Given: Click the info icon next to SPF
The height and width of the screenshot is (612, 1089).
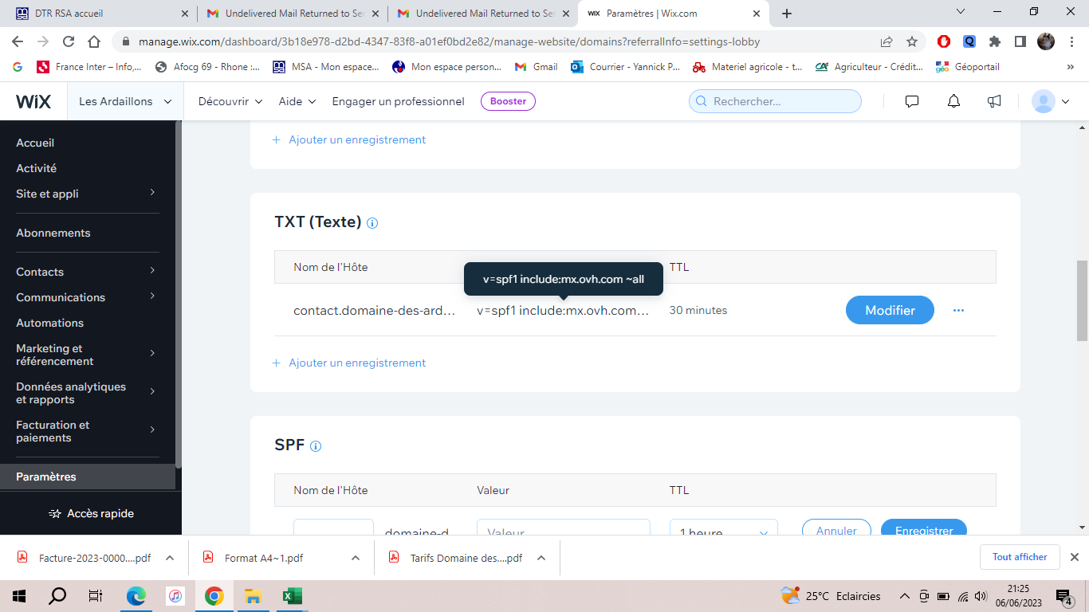Looking at the screenshot, I should pyautogui.click(x=316, y=446).
